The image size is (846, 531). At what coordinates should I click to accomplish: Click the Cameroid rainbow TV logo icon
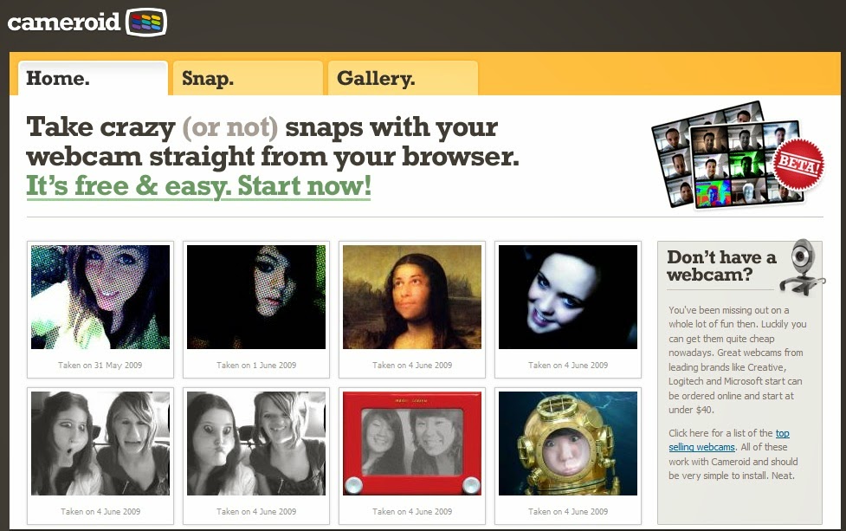(x=146, y=23)
